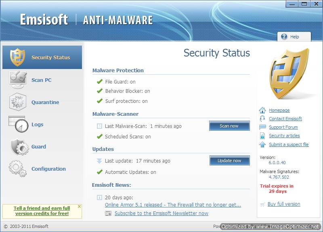Click the news info icon beside 20 days ago

(x=99, y=198)
